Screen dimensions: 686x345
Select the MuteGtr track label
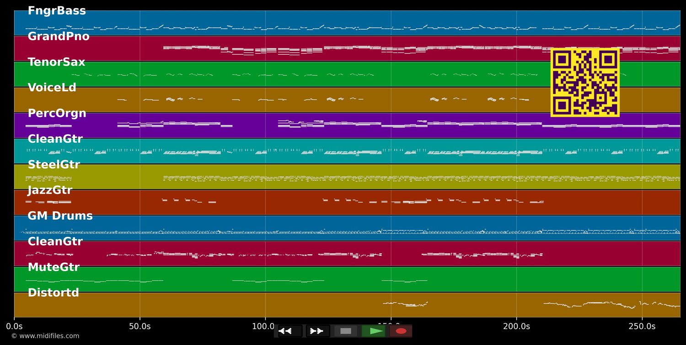coord(54,267)
